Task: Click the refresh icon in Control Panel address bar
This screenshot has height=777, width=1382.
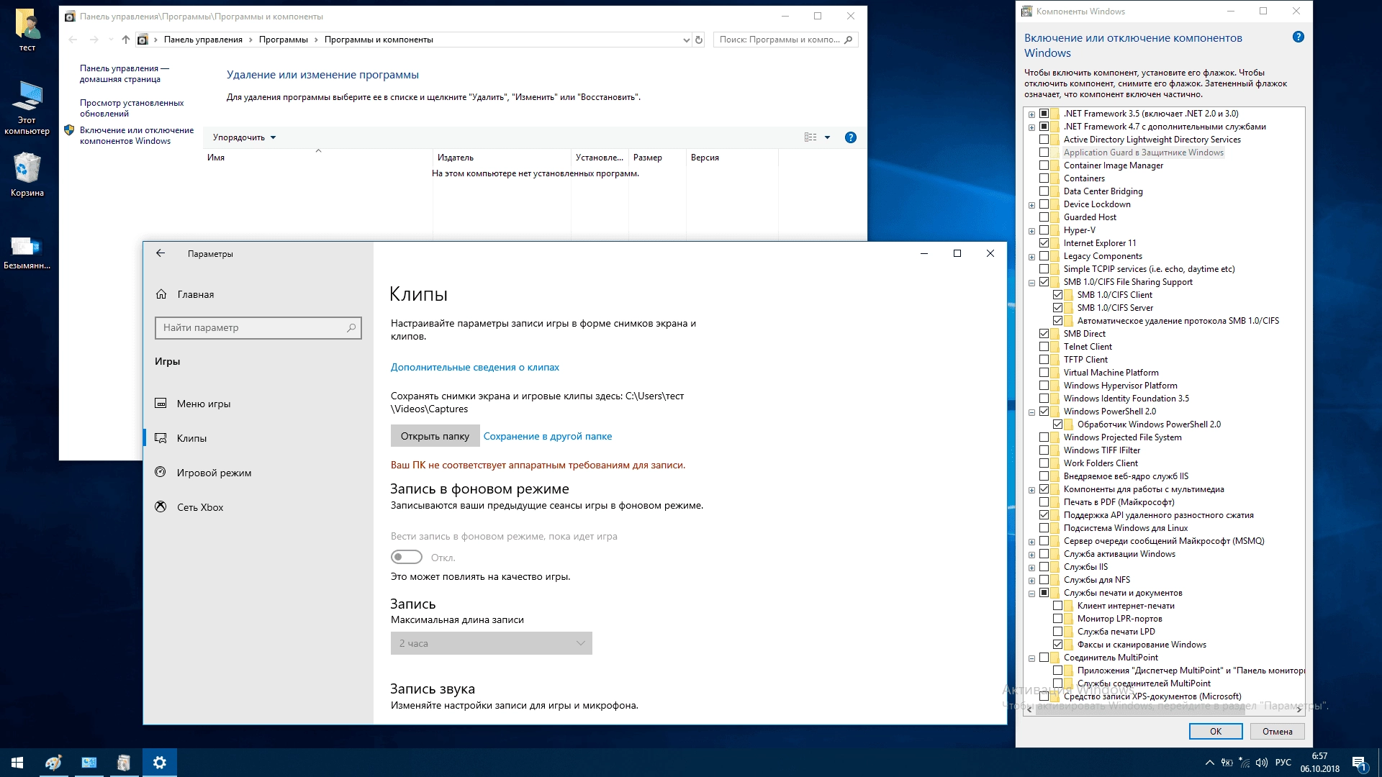Action: [699, 40]
